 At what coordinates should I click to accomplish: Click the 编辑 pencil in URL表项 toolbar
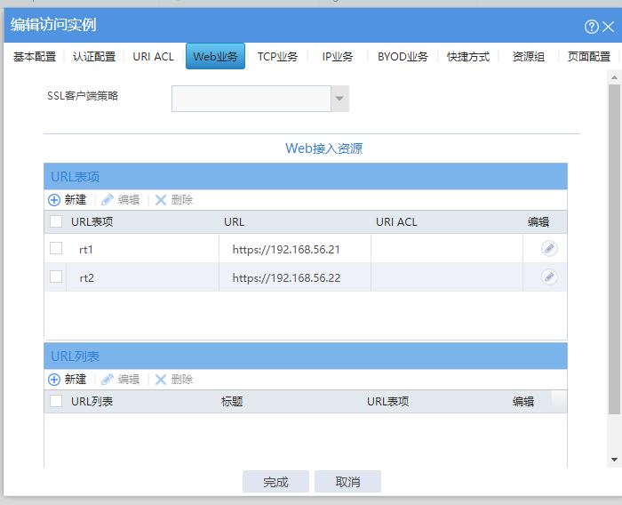tap(108, 200)
